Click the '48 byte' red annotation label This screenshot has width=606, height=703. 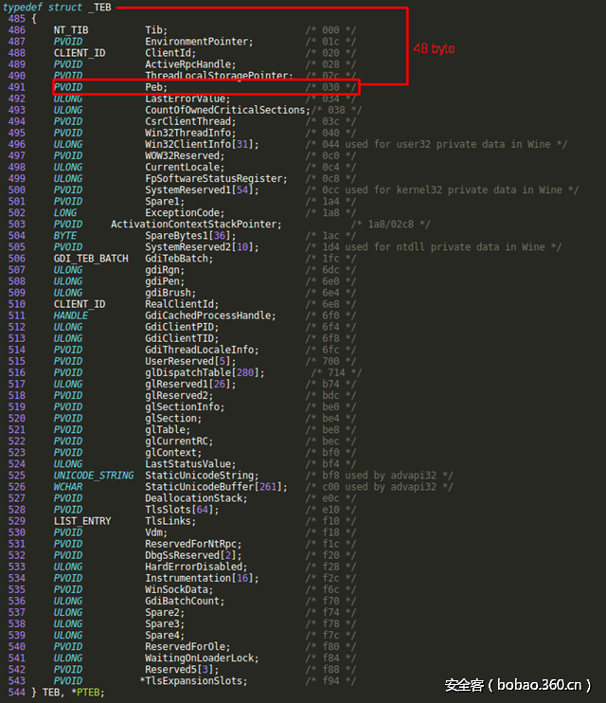coord(434,48)
